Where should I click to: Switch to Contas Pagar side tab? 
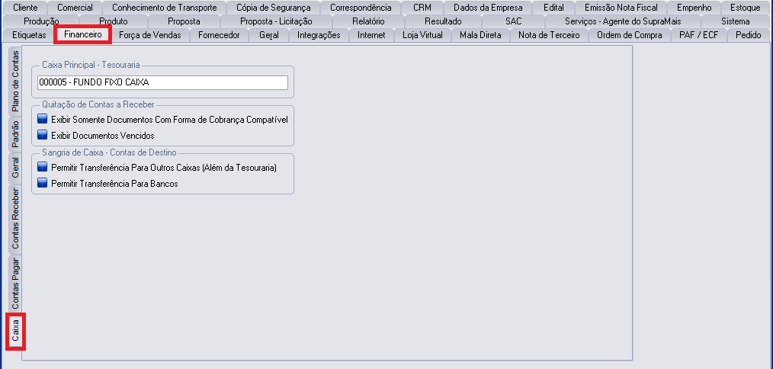coord(15,283)
